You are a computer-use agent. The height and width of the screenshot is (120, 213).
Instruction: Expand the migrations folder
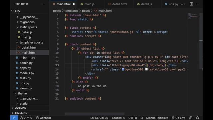pos(17,22)
